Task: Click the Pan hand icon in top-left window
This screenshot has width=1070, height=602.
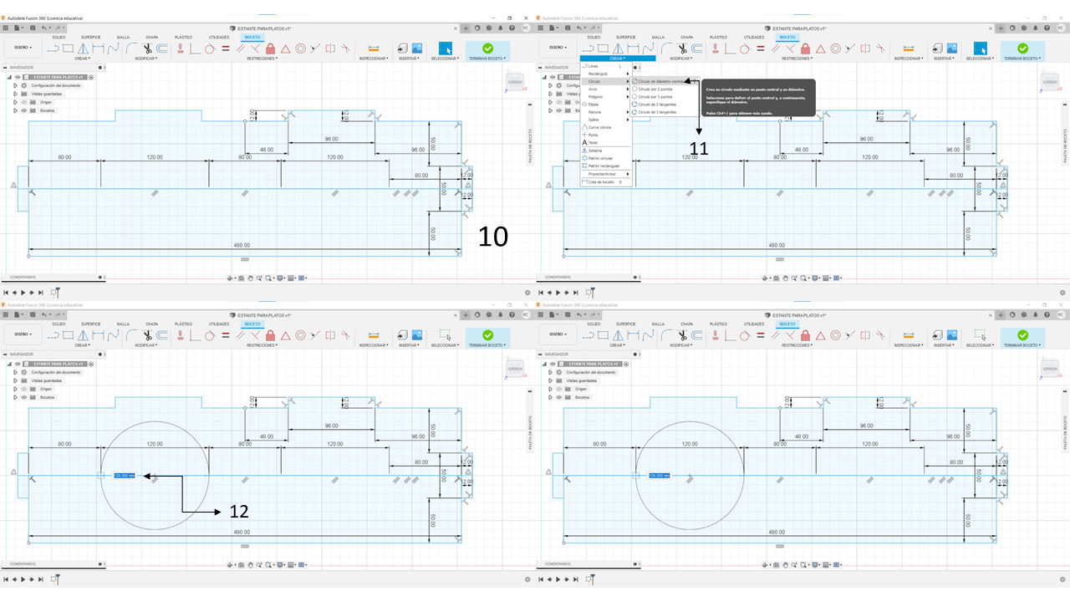Action: coord(250,278)
